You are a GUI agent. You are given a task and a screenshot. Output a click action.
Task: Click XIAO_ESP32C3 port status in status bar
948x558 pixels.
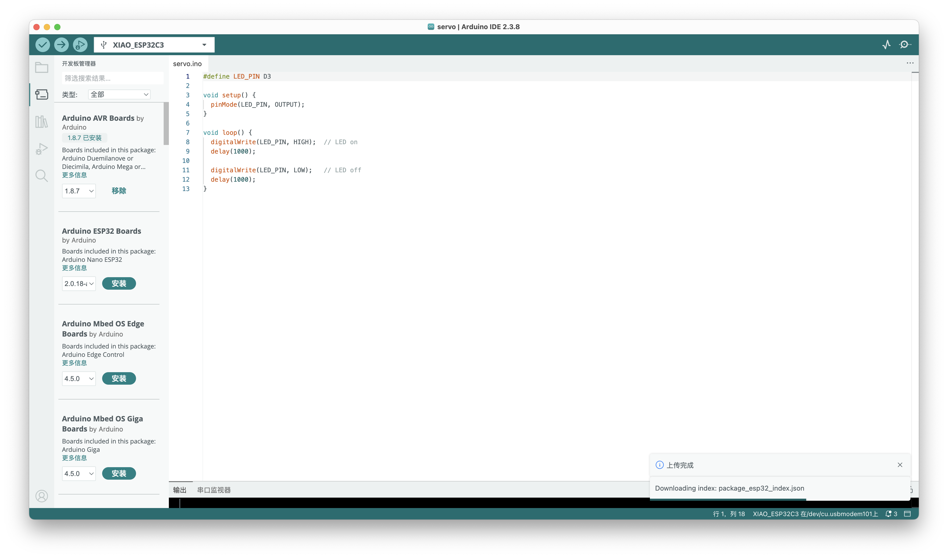tap(815, 514)
